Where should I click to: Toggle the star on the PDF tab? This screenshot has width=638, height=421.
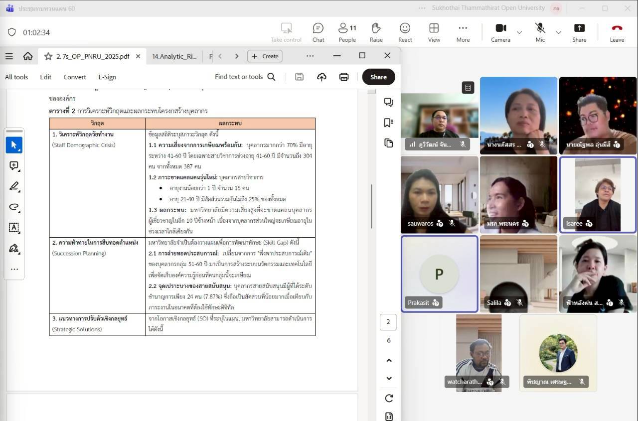[48, 56]
